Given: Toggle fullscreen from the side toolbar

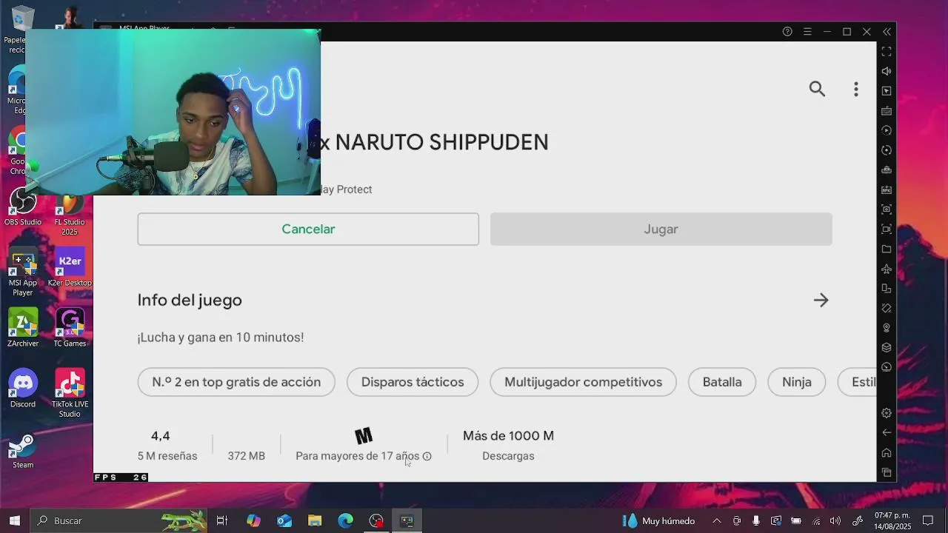Looking at the screenshot, I should click(887, 51).
